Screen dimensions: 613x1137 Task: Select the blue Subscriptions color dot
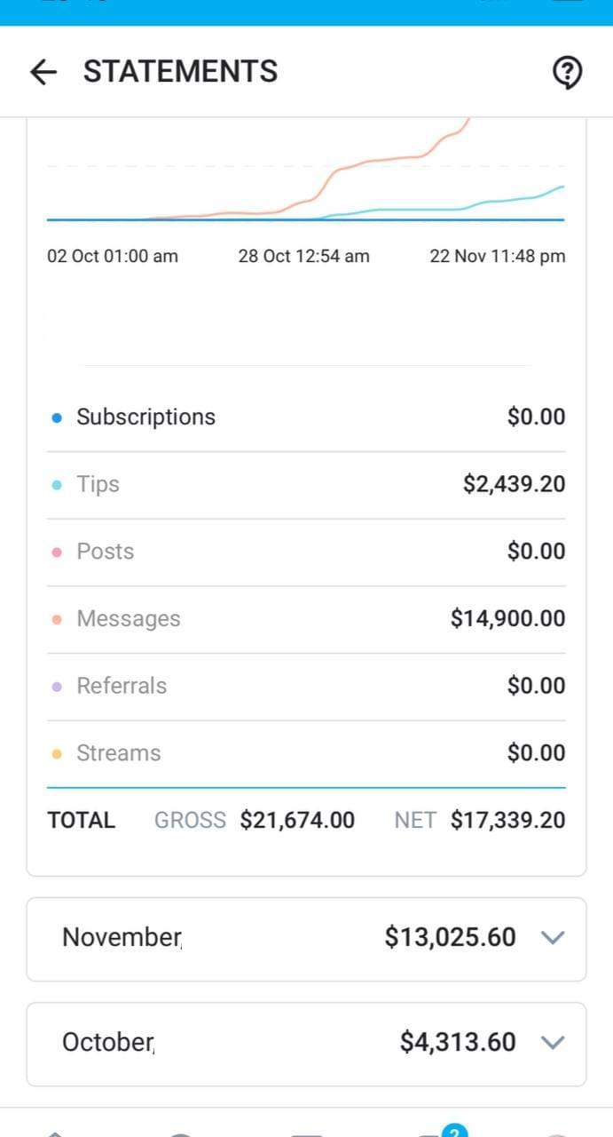pos(57,417)
